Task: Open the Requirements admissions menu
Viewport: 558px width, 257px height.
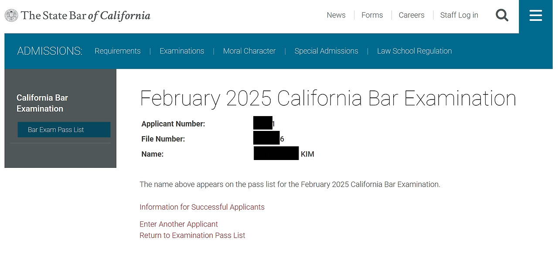Action: point(118,51)
